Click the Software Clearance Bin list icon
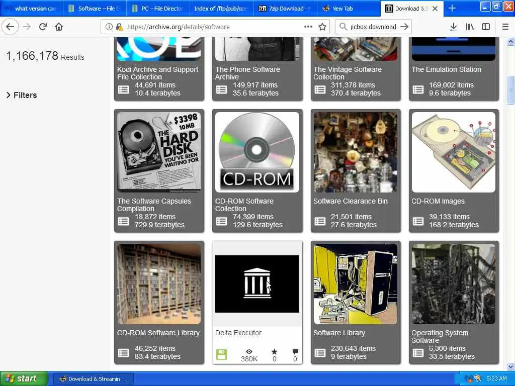Viewport: 515px width, 386px height. [320, 221]
